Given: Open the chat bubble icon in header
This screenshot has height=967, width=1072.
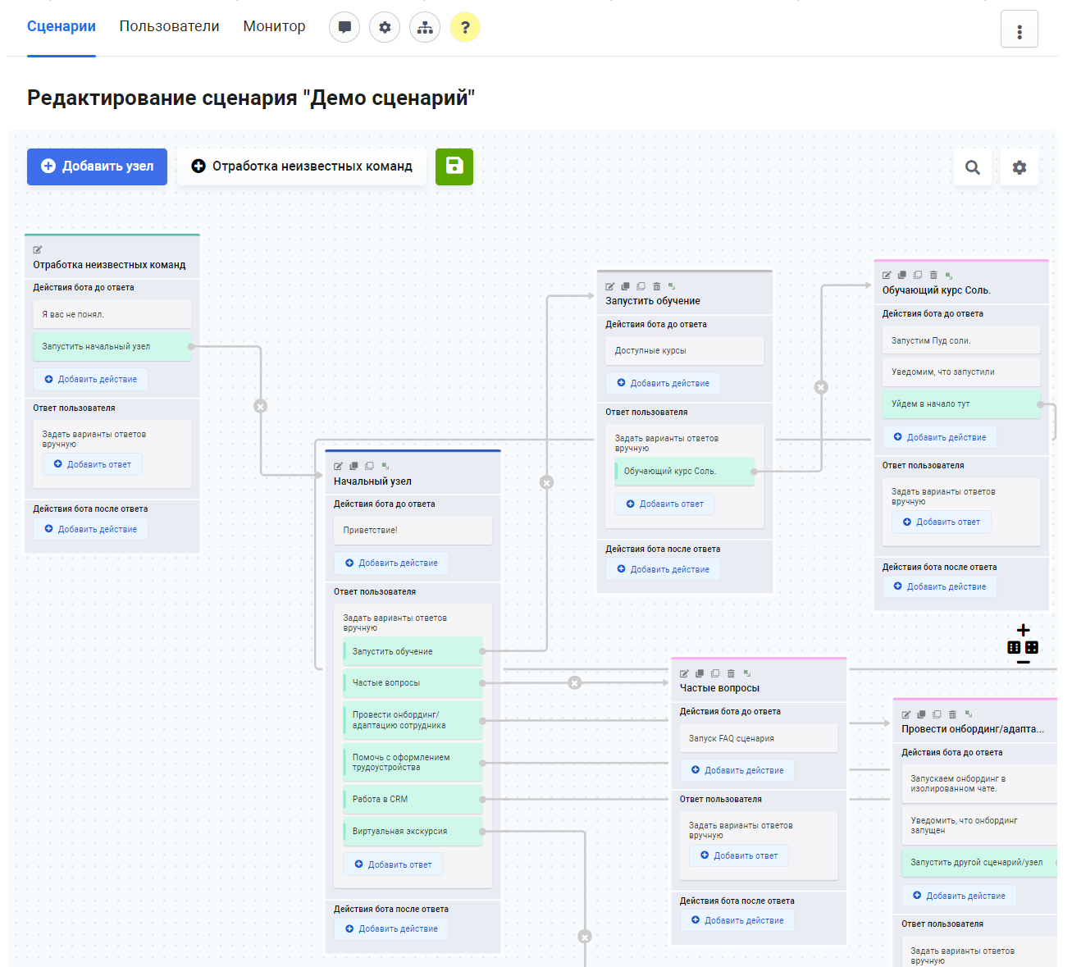Looking at the screenshot, I should pyautogui.click(x=344, y=27).
